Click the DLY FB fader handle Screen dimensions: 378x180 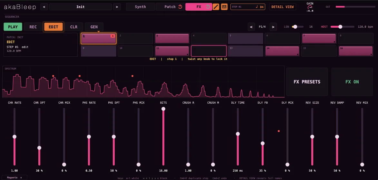click(x=263, y=143)
